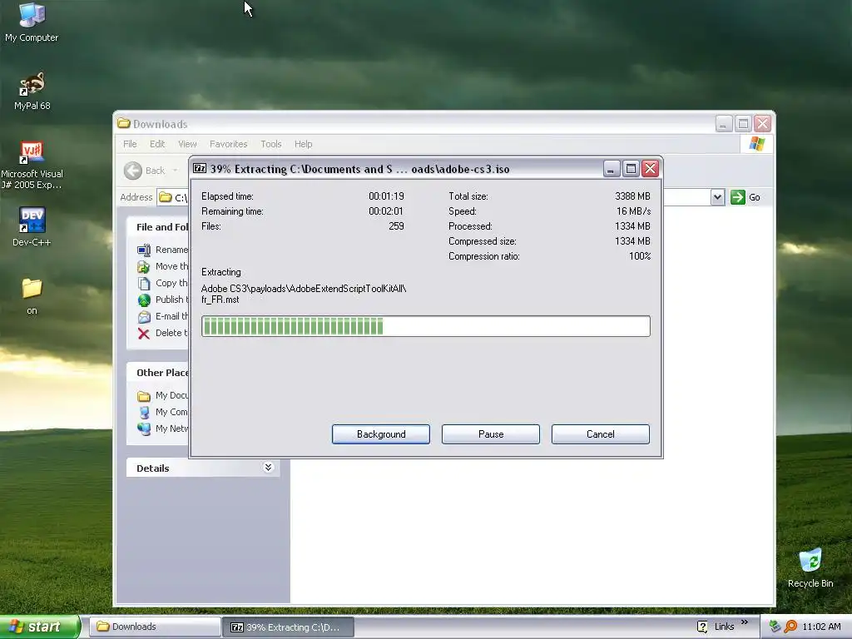This screenshot has height=639, width=852.
Task: Click the green extraction progress bar
Action: click(x=425, y=326)
